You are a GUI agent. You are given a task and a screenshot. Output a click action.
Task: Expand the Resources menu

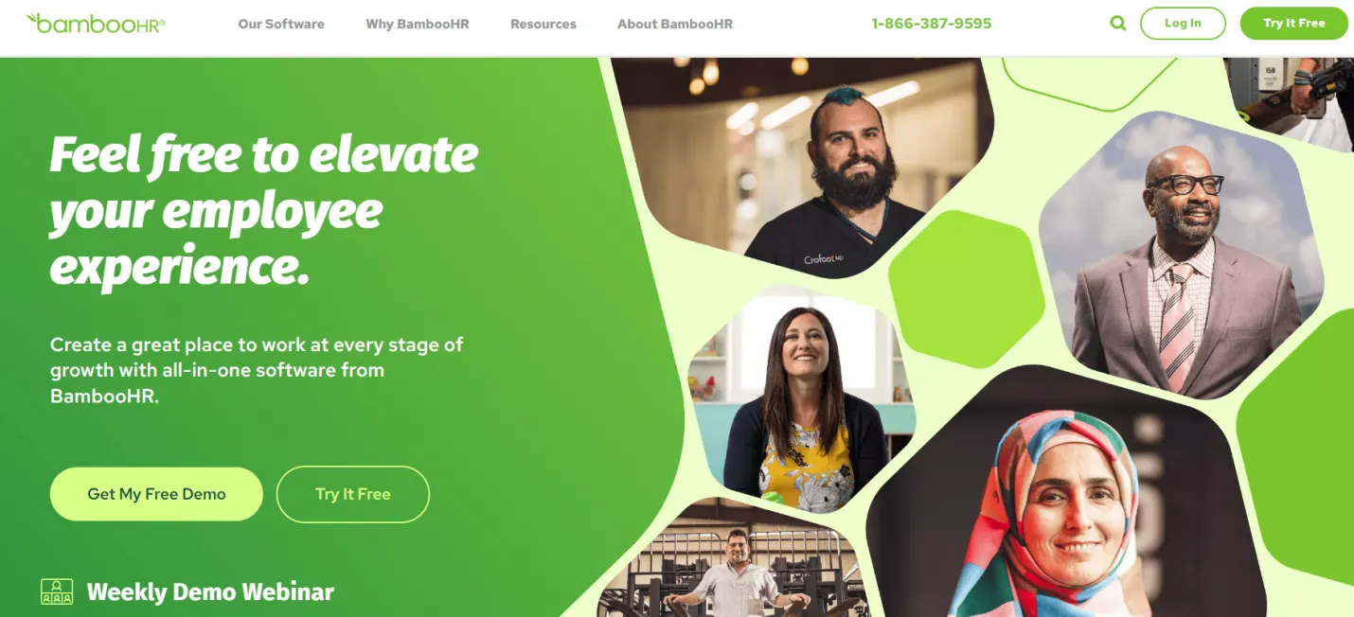point(543,24)
